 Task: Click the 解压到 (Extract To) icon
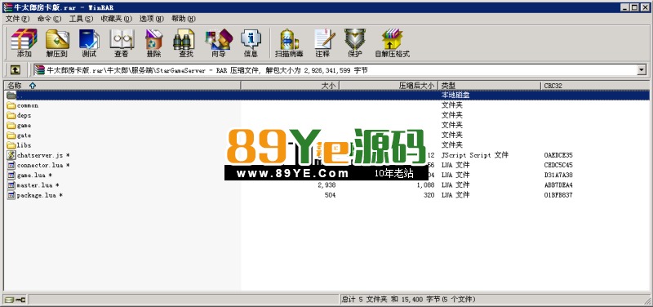[x=57, y=43]
